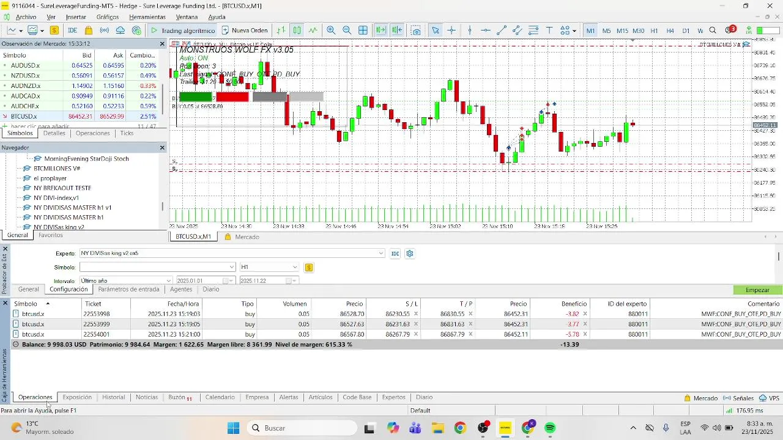
Task: Open the VPS cloud icon in toolbar
Action: tap(121, 30)
